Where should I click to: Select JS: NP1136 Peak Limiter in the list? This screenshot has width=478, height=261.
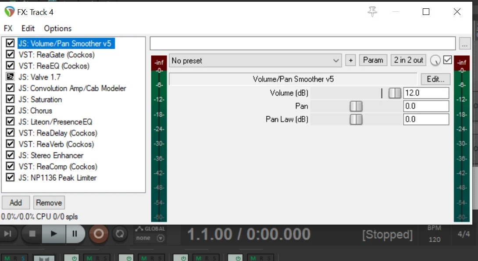[57, 178]
